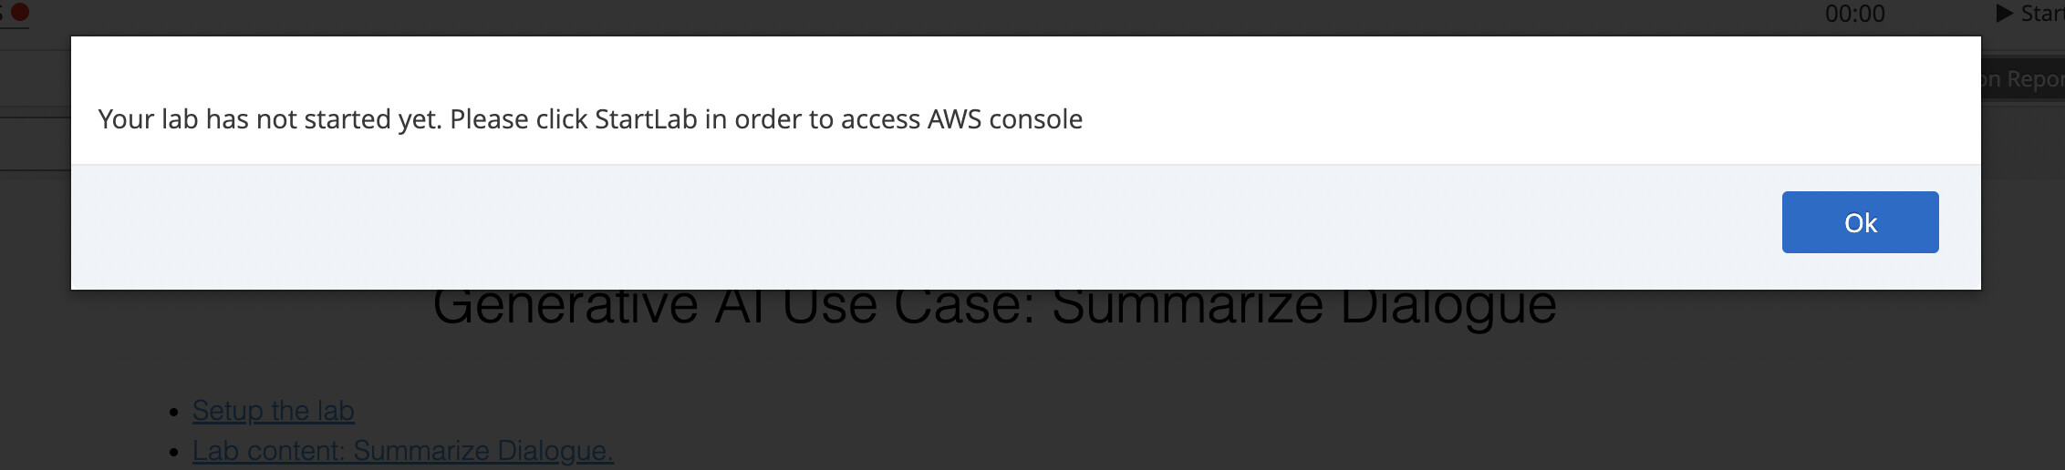Open Lab content: Summarize Dialogue link
Screen dimensions: 2065x470
(x=403, y=451)
